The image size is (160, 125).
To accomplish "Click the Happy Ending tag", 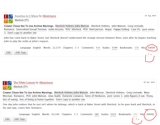I will [x=121, y=29].
